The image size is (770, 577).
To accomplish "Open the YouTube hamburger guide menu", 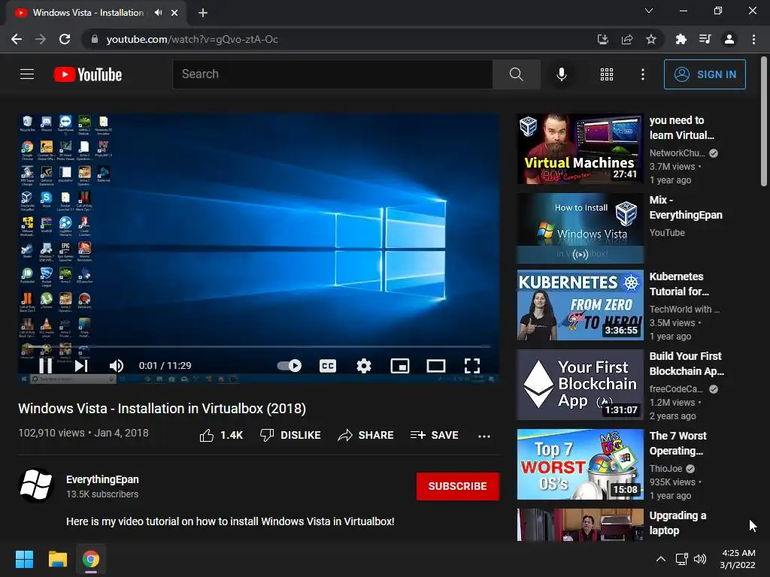I will [27, 74].
